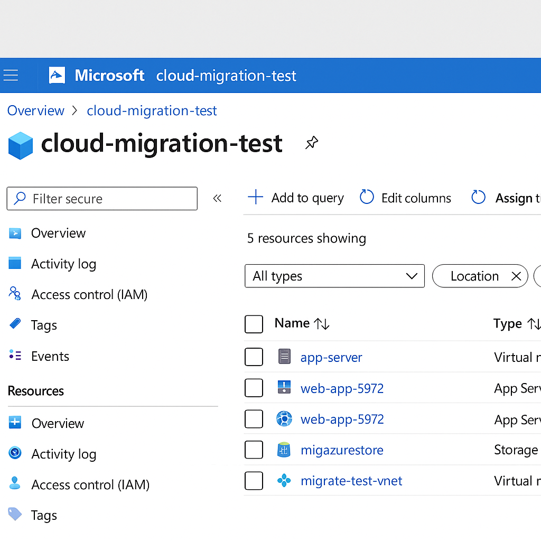This screenshot has width=541, height=541.
Task: Toggle the select-all checkbox beside Name
Action: point(254,324)
